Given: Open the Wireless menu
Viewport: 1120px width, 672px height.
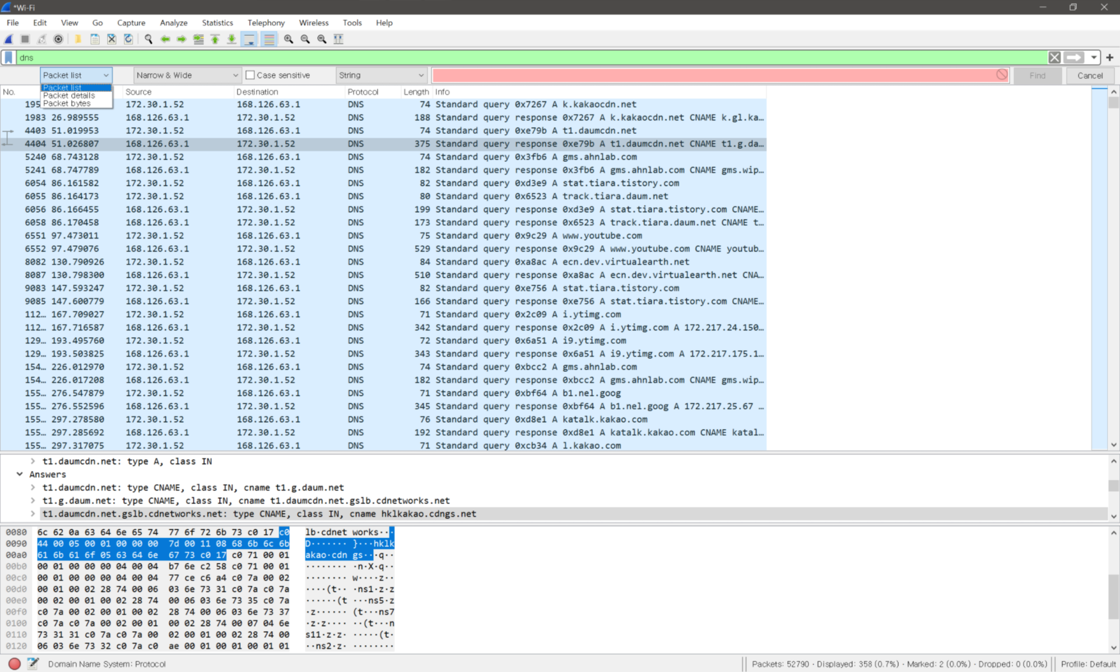Looking at the screenshot, I should [x=314, y=23].
